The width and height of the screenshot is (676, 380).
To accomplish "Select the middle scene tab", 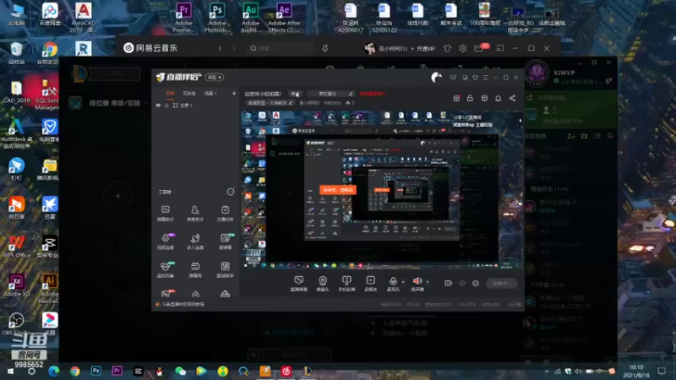I will (189, 94).
